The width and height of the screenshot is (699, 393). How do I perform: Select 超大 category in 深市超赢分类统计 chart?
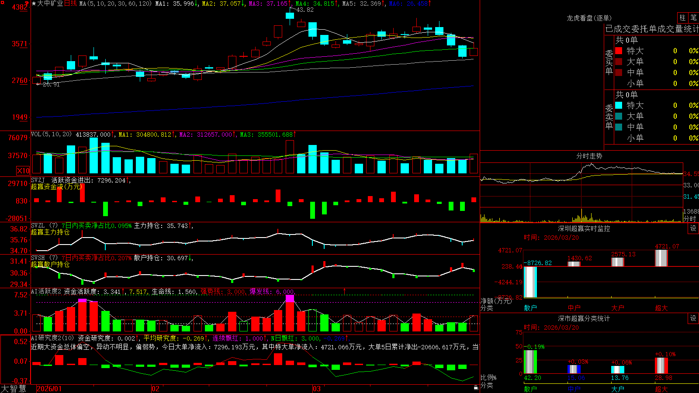click(661, 389)
